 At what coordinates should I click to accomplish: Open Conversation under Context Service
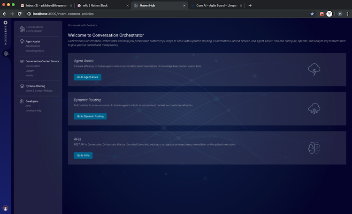[33, 66]
